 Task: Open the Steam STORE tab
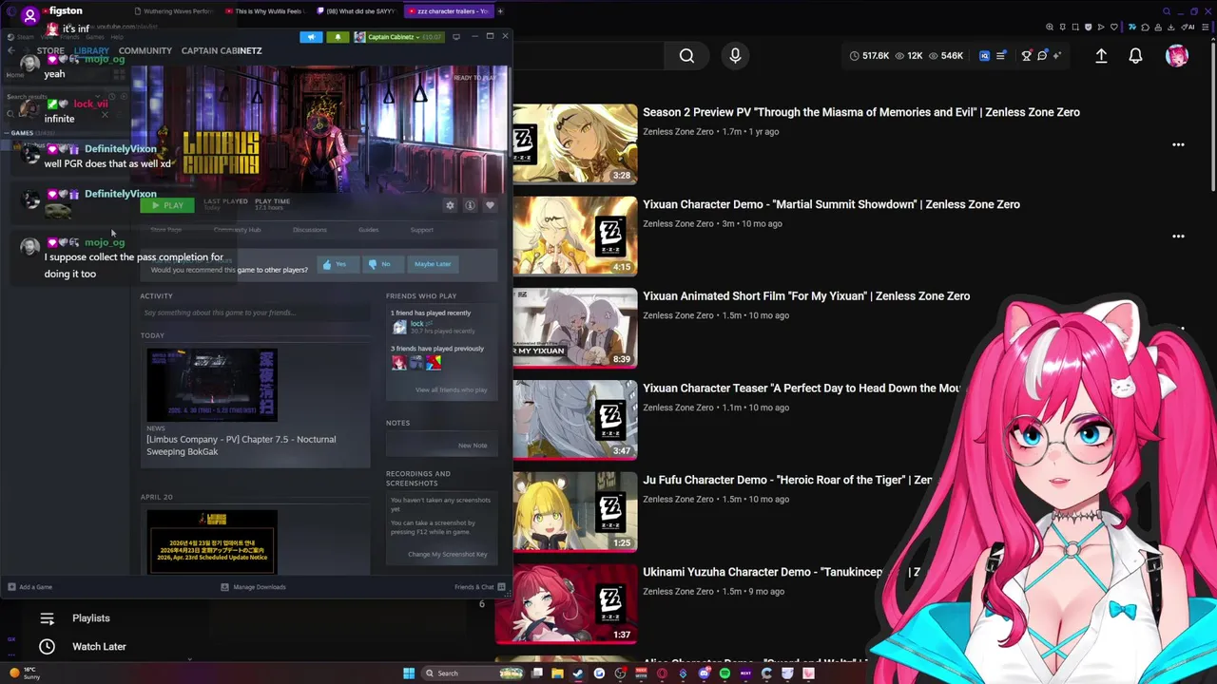click(50, 50)
